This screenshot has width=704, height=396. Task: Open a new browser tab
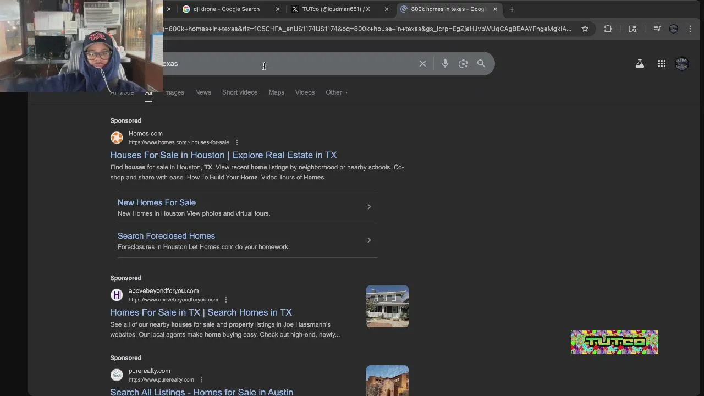(512, 9)
